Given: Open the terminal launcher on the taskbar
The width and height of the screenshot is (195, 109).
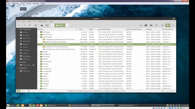Looking at the screenshot, I should 26,105.
